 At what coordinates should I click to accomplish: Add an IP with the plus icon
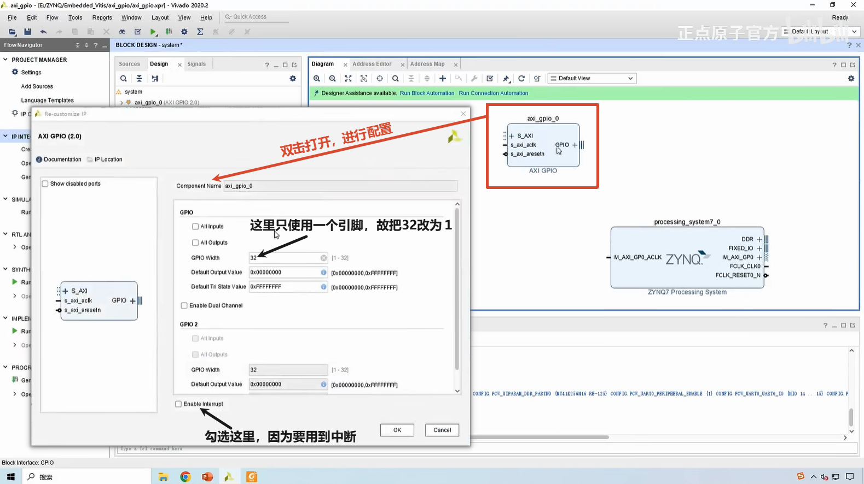coord(443,79)
